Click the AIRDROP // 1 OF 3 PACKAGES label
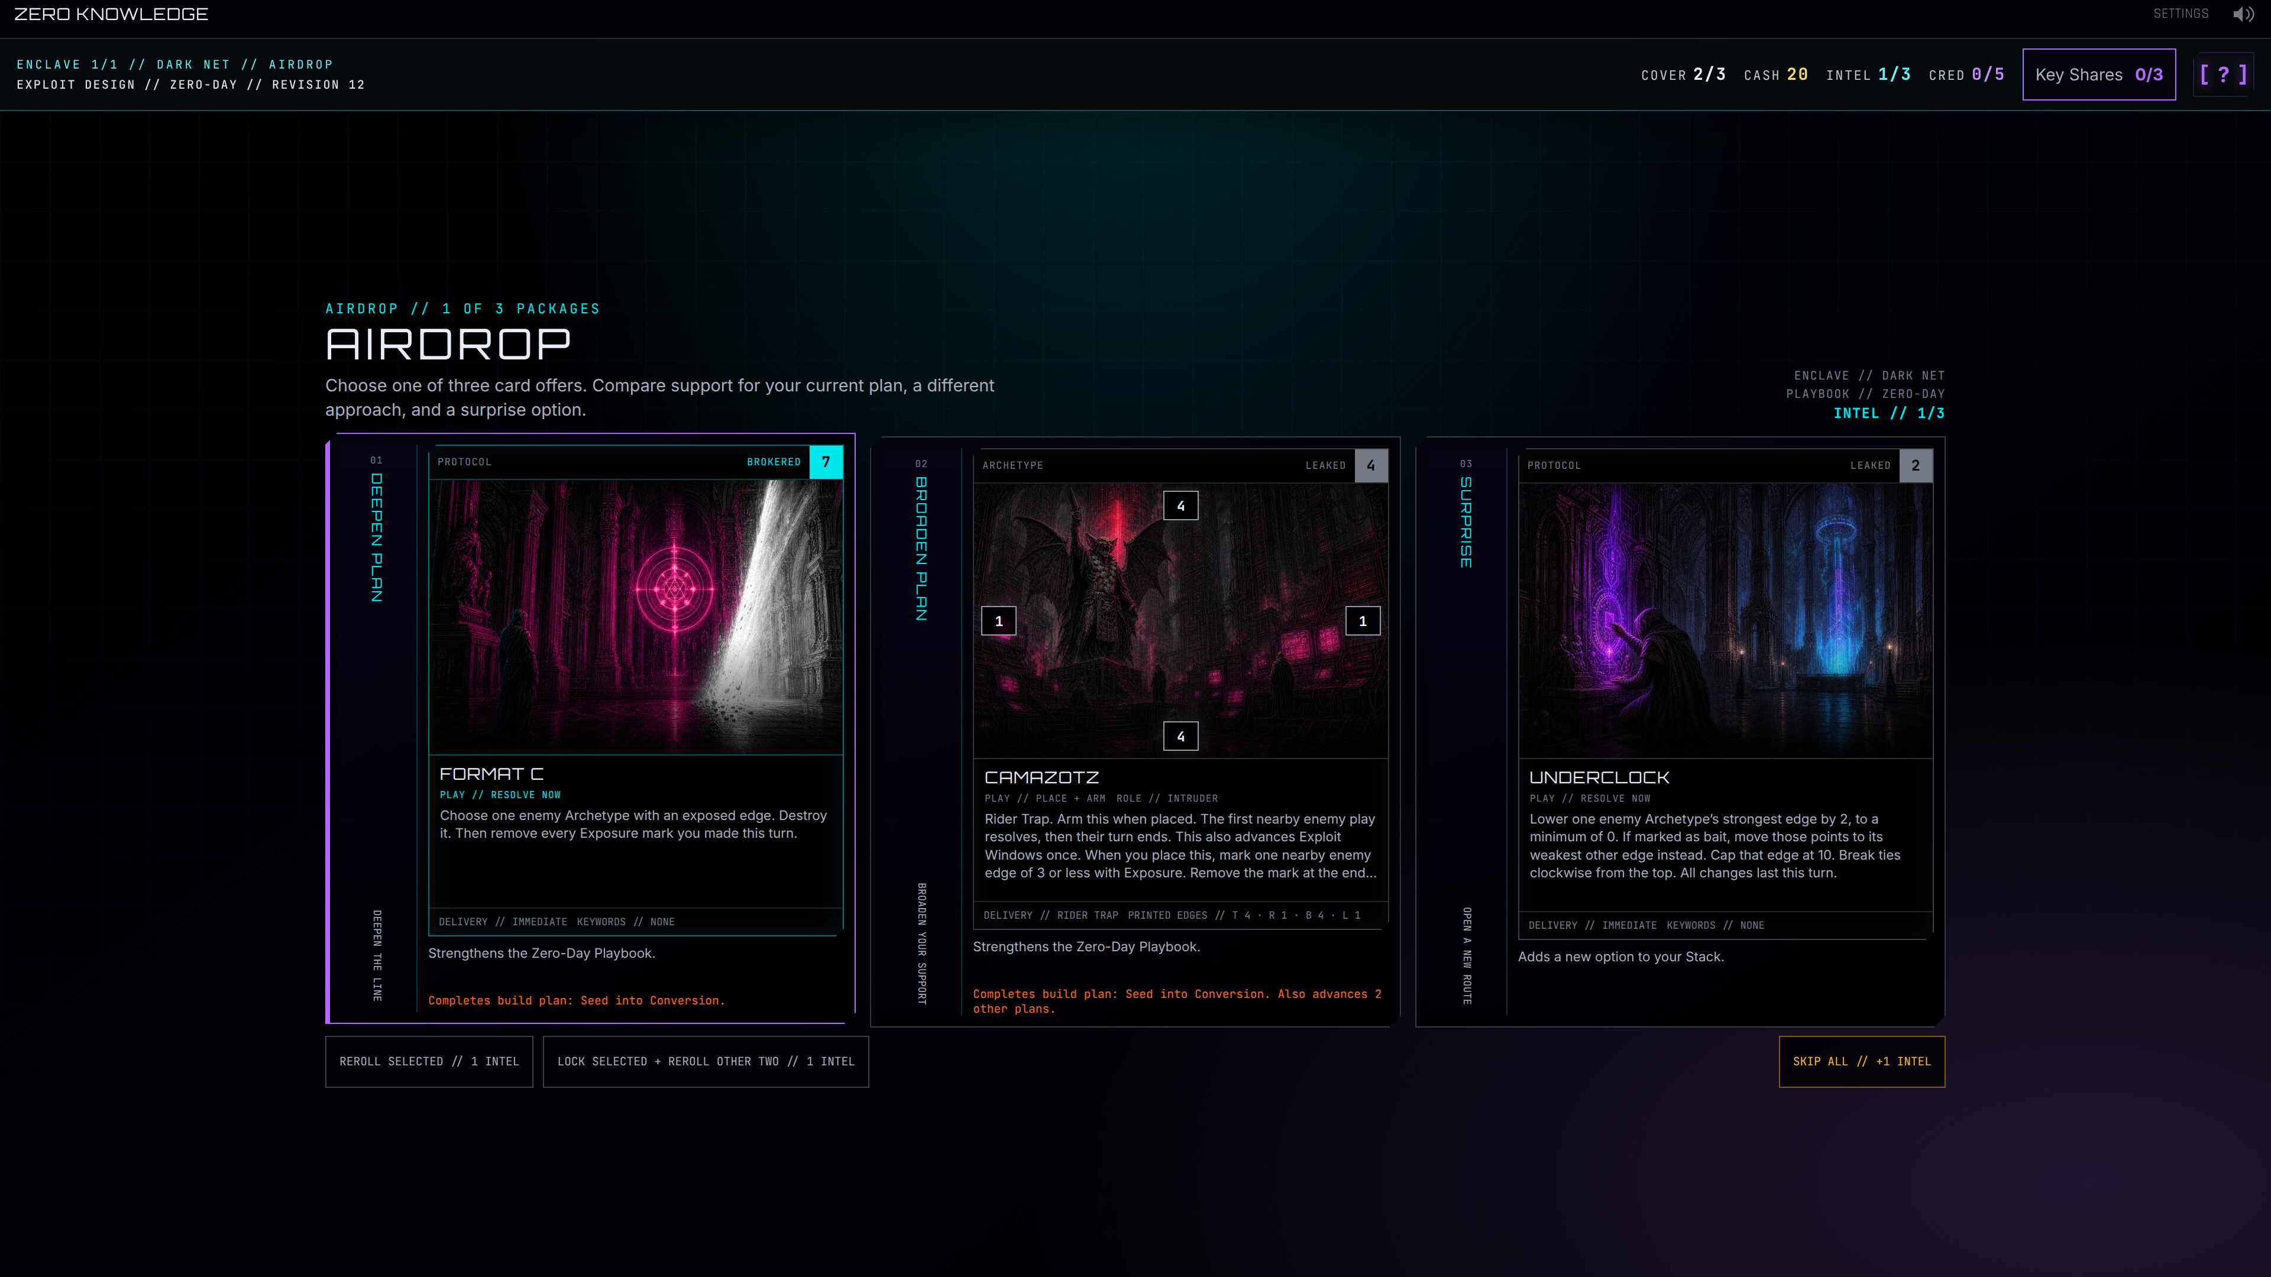The width and height of the screenshot is (2271, 1277). (x=463, y=309)
